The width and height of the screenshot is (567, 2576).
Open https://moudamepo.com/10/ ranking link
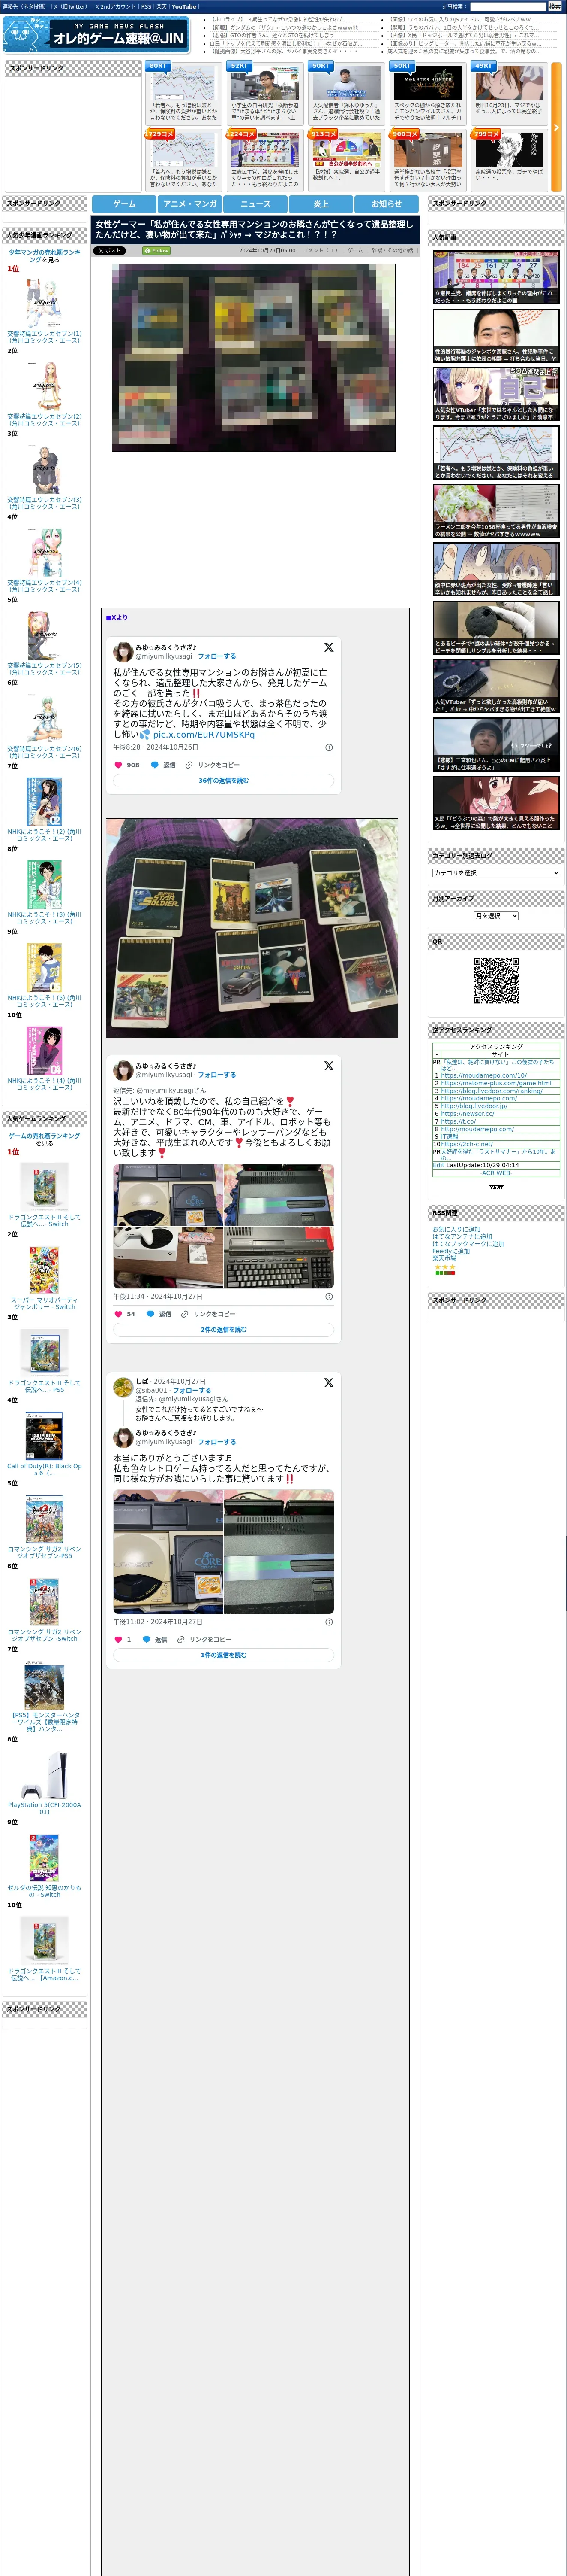pyautogui.click(x=484, y=1076)
